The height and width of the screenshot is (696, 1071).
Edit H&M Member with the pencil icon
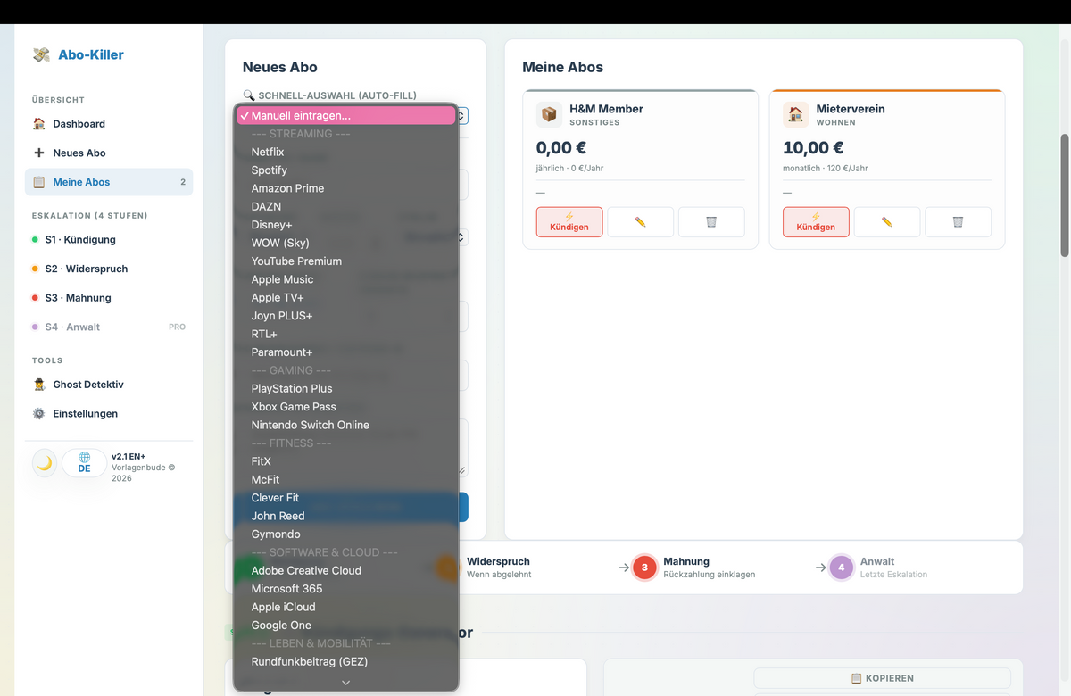click(640, 222)
